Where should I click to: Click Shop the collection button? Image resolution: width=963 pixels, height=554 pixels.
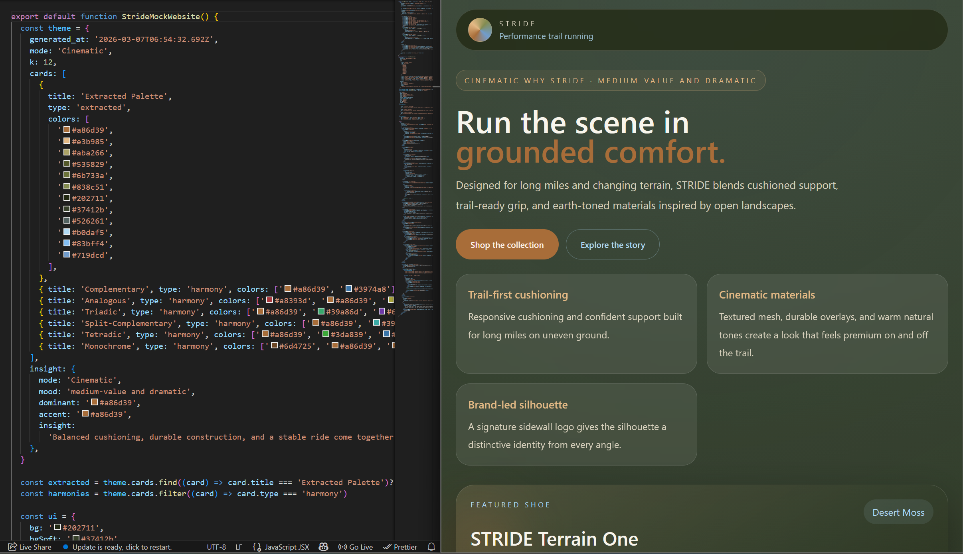[507, 245]
